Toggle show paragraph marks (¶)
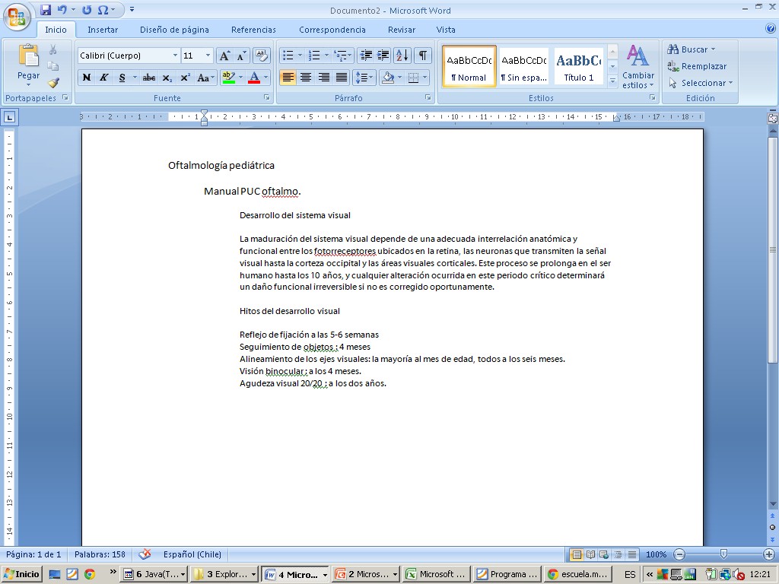 (x=422, y=56)
